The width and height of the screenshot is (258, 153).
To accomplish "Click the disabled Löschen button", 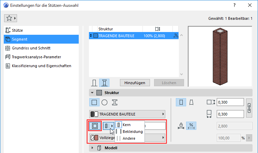I will pyautogui.click(x=169, y=83).
